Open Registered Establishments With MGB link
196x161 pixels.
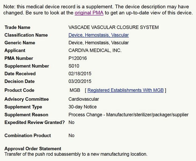pyautogui.click(x=125, y=90)
